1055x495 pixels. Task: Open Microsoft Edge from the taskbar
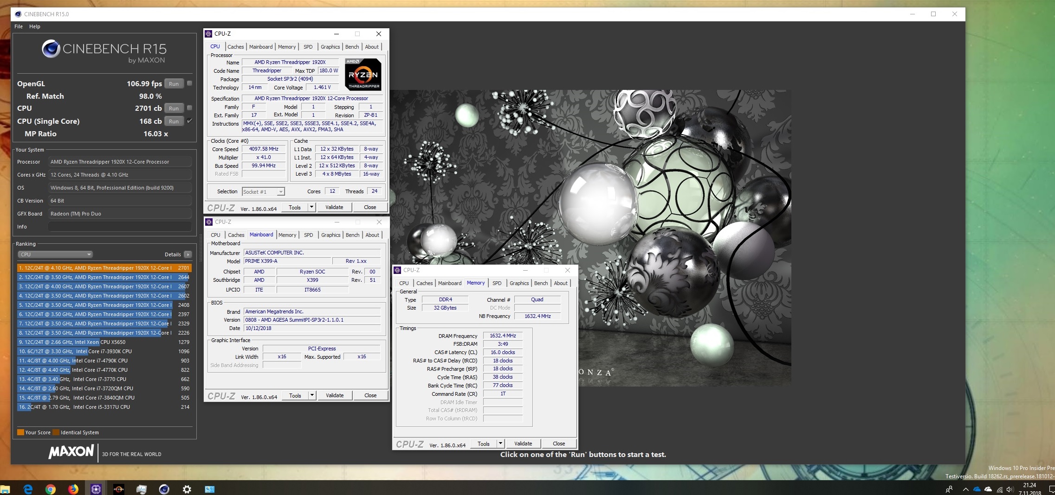tap(28, 489)
